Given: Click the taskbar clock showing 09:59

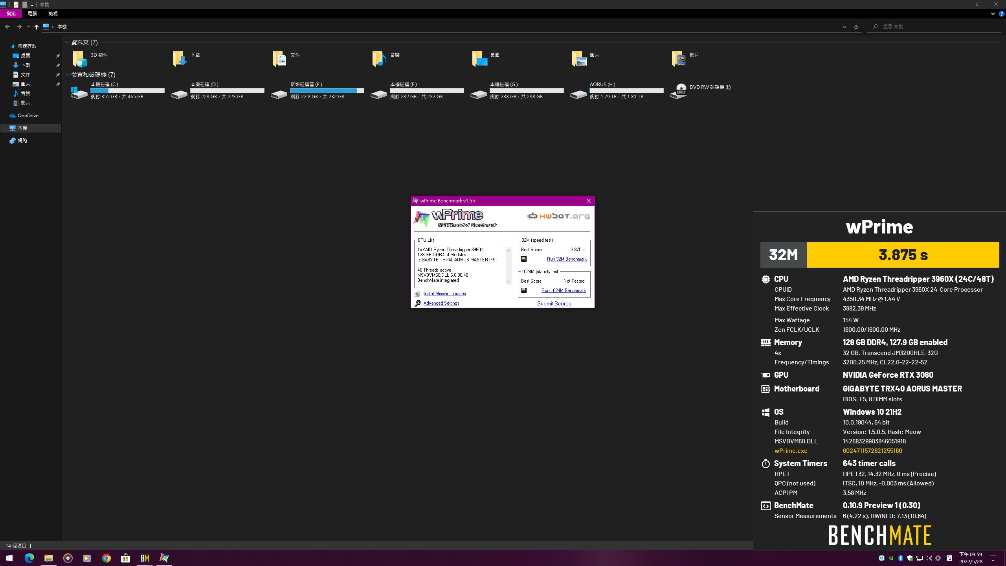Looking at the screenshot, I should (971, 558).
